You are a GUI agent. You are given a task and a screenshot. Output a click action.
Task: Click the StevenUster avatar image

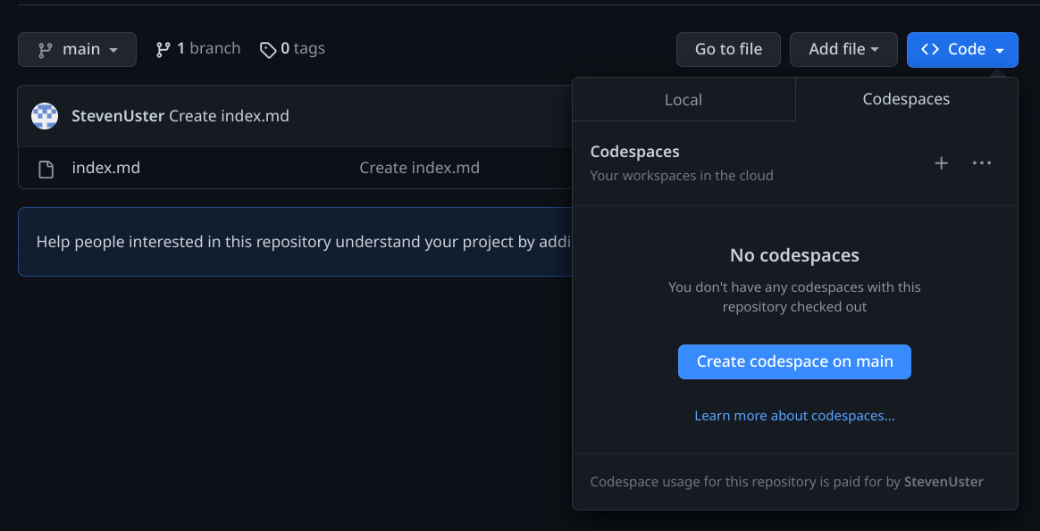(45, 116)
